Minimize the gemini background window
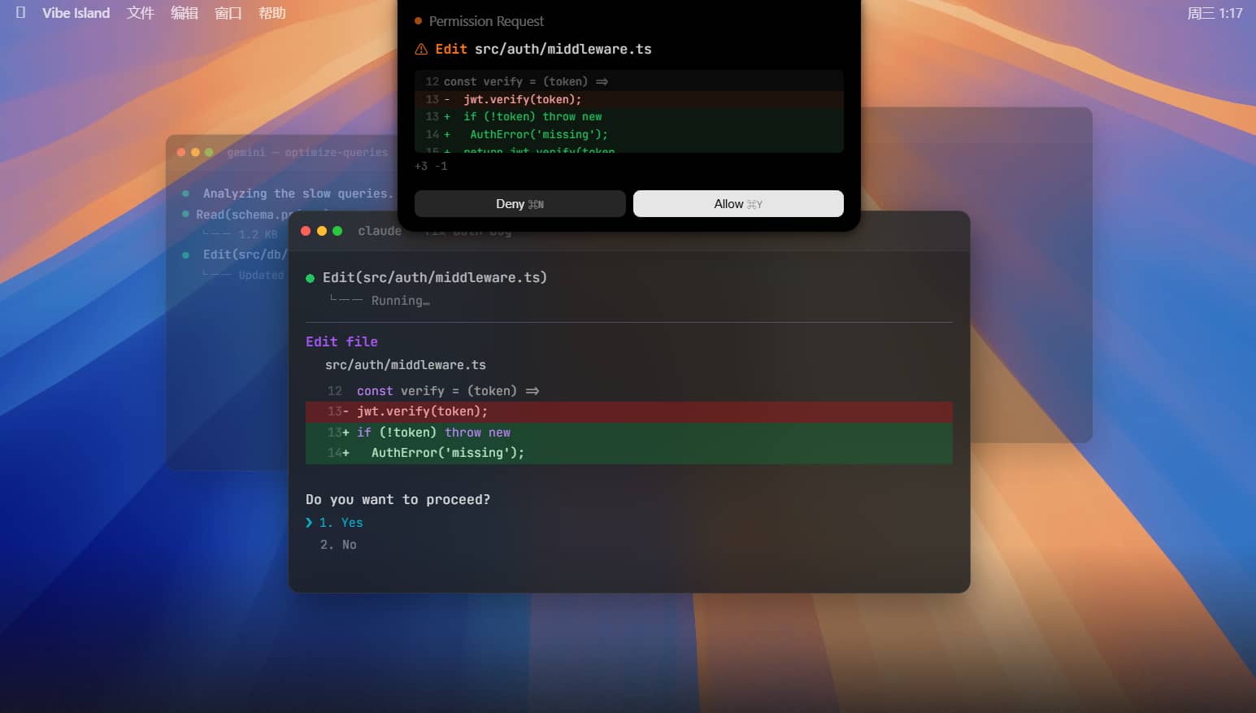1256x713 pixels. pos(195,152)
